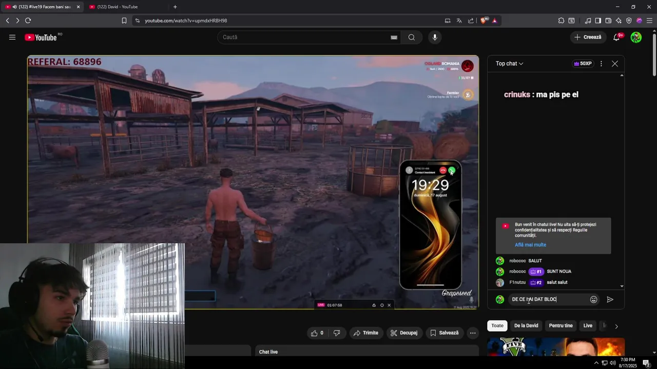The image size is (657, 369).
Task: Start voice search with microphone icon
Action: tap(435, 37)
